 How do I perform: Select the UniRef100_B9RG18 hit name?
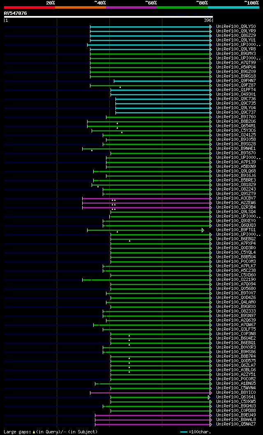pyautogui.click(x=236, y=76)
